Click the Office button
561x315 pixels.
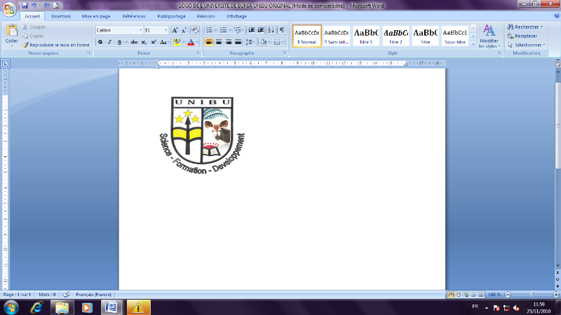pyautogui.click(x=10, y=8)
